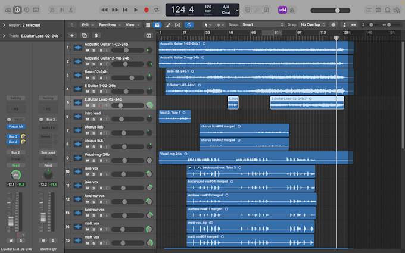This screenshot has height=253, width=405.
Task: Open the Snap Smart dropdown
Action: coord(262,25)
